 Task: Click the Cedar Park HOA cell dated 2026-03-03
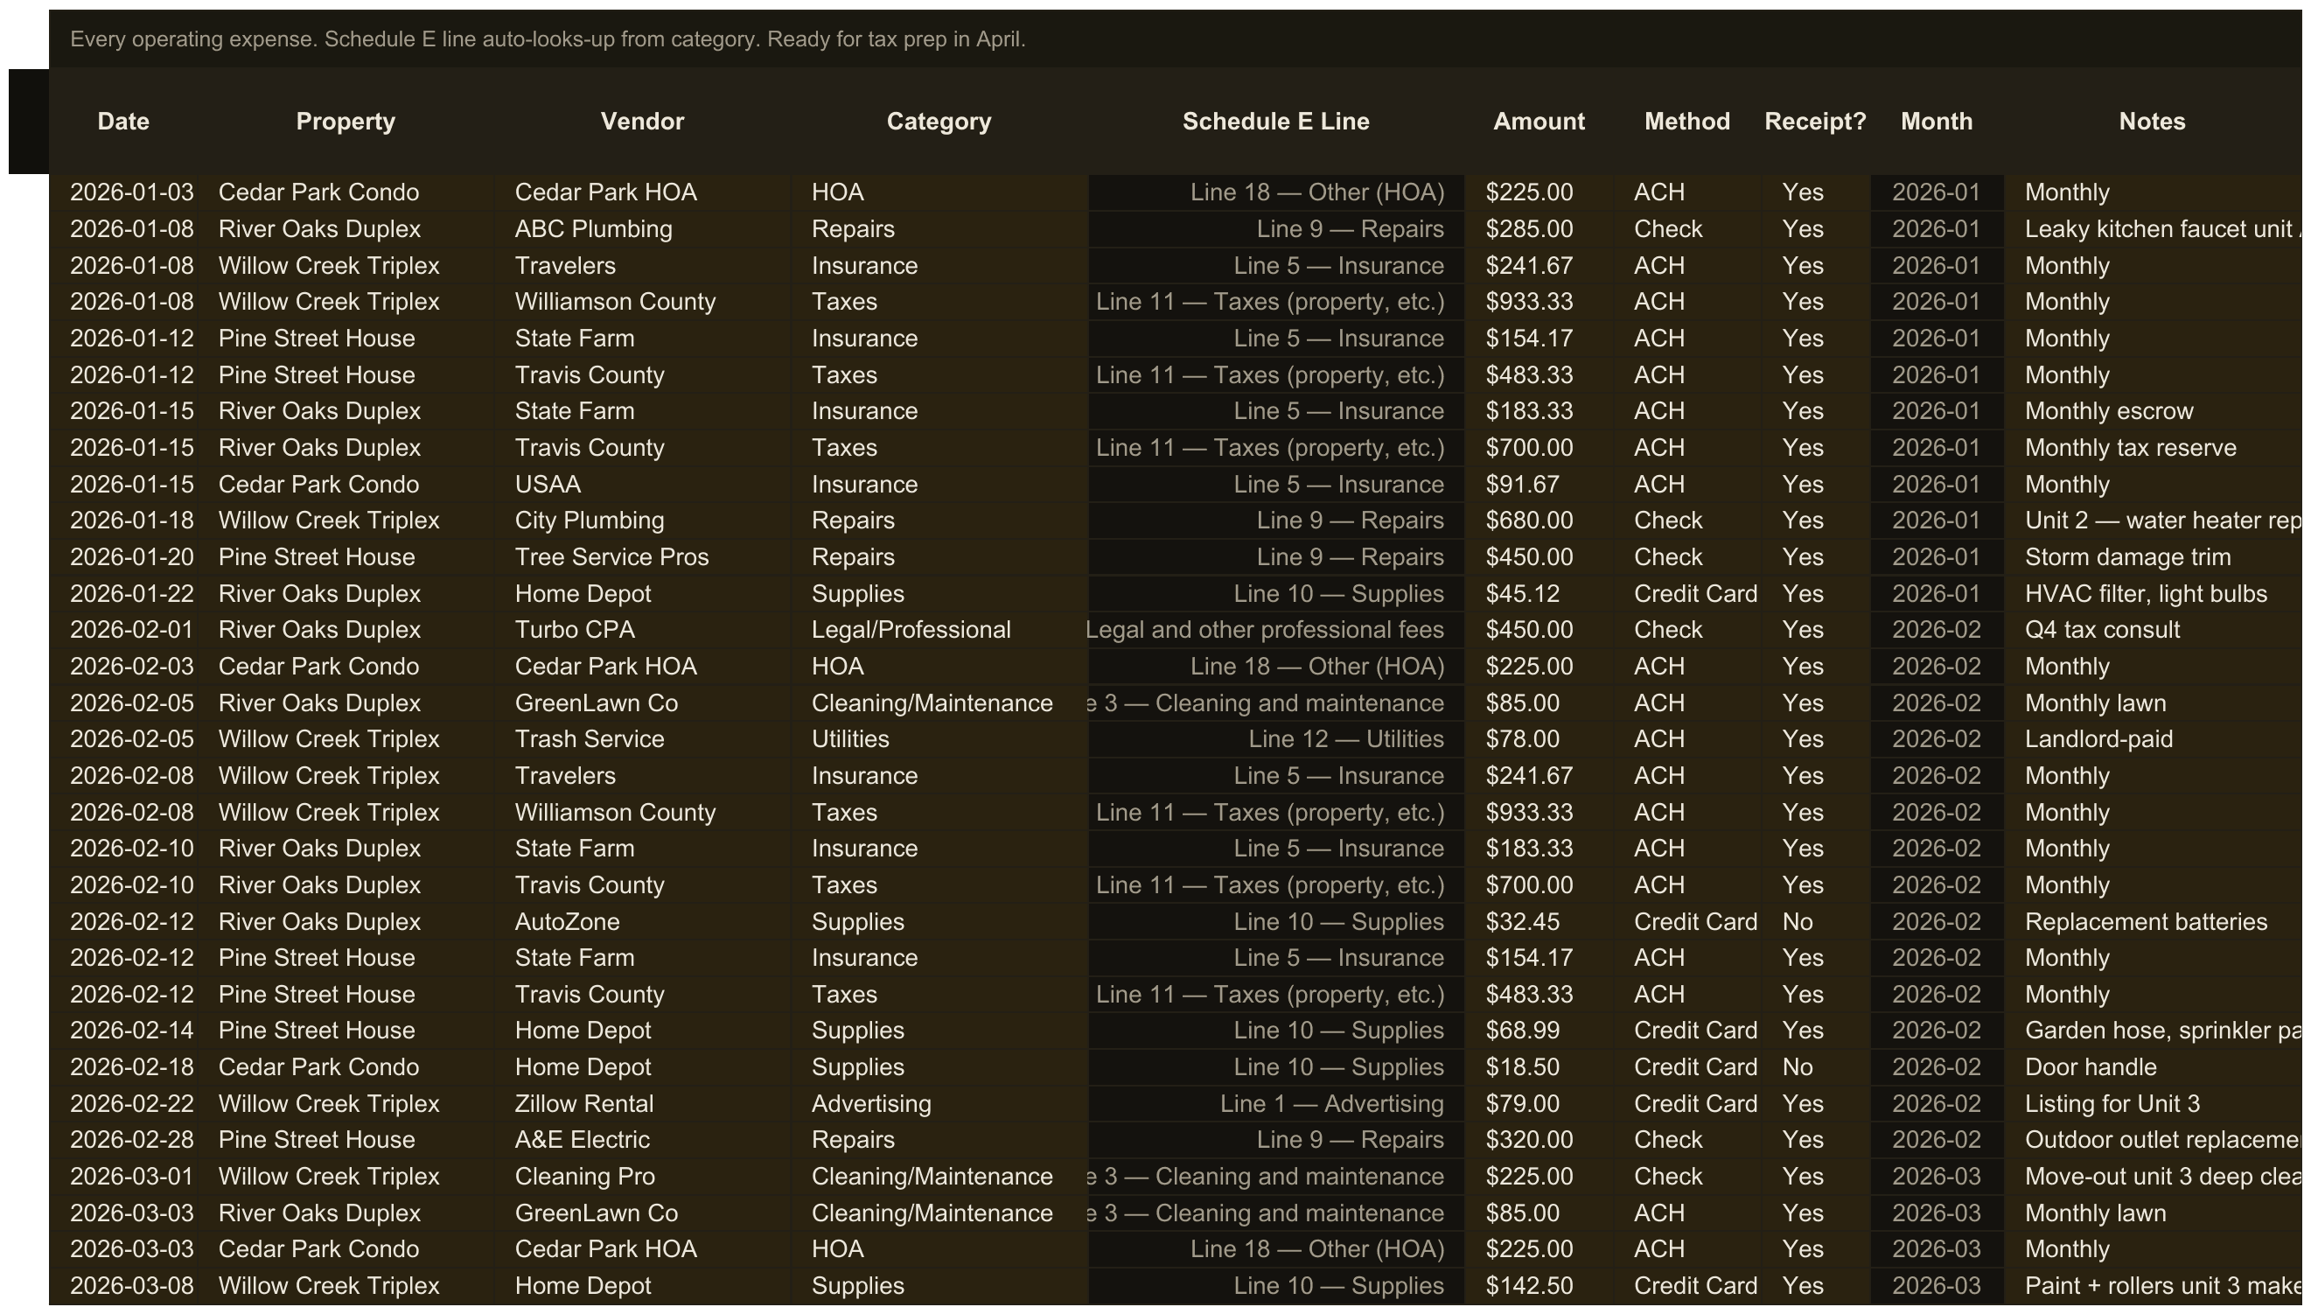(643, 1249)
